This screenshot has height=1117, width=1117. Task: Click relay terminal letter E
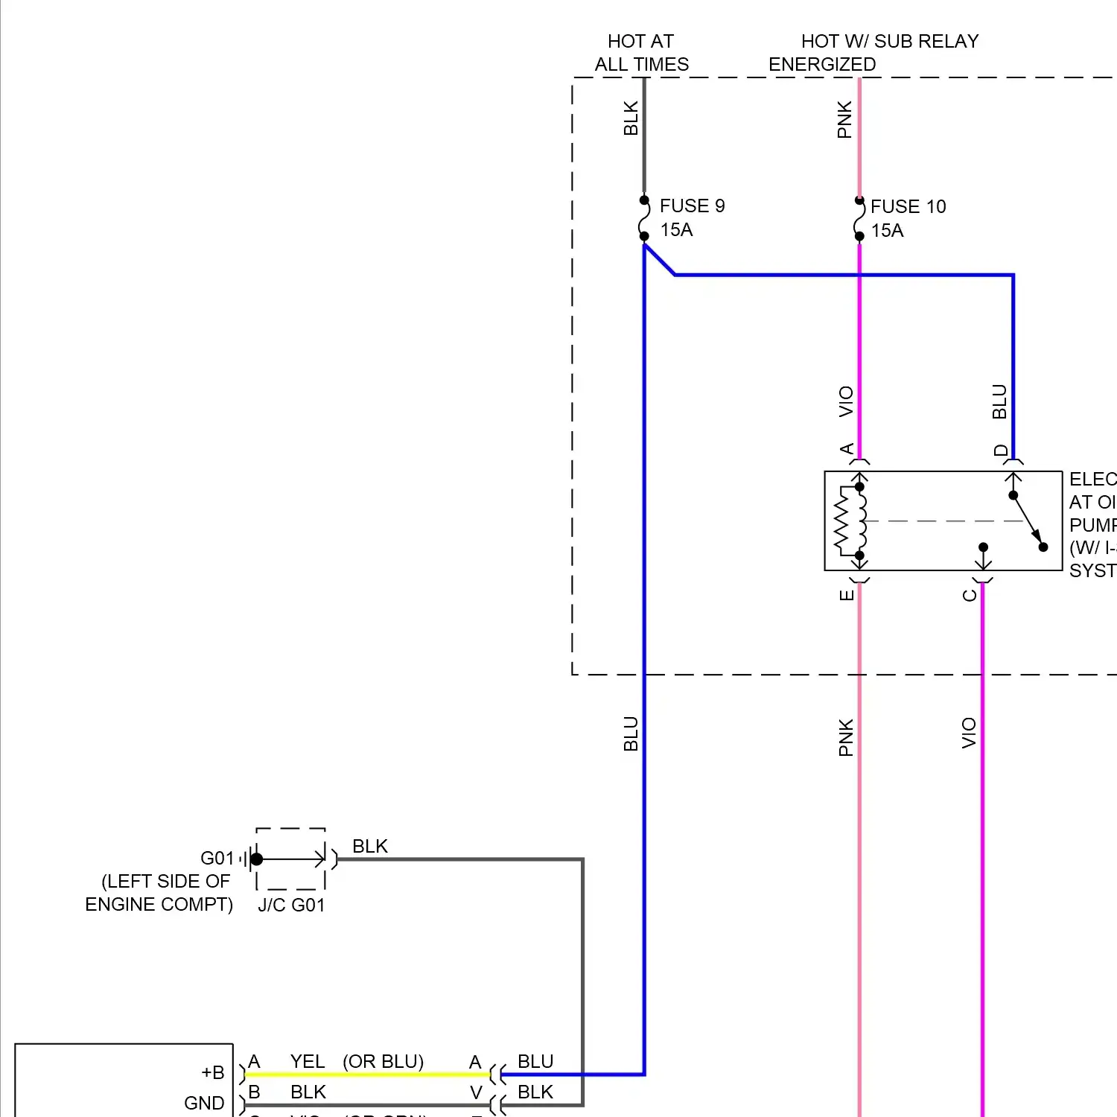pos(847,595)
